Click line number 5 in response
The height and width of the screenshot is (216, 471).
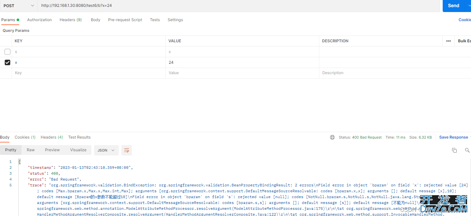click(x=10, y=185)
